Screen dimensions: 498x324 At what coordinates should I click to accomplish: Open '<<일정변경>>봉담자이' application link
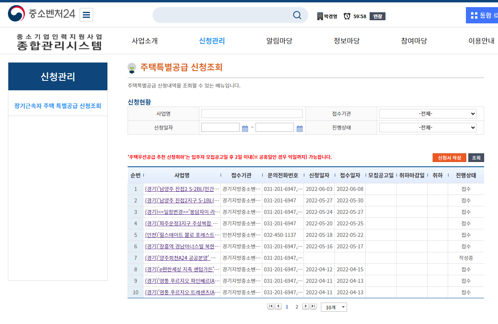click(182, 212)
